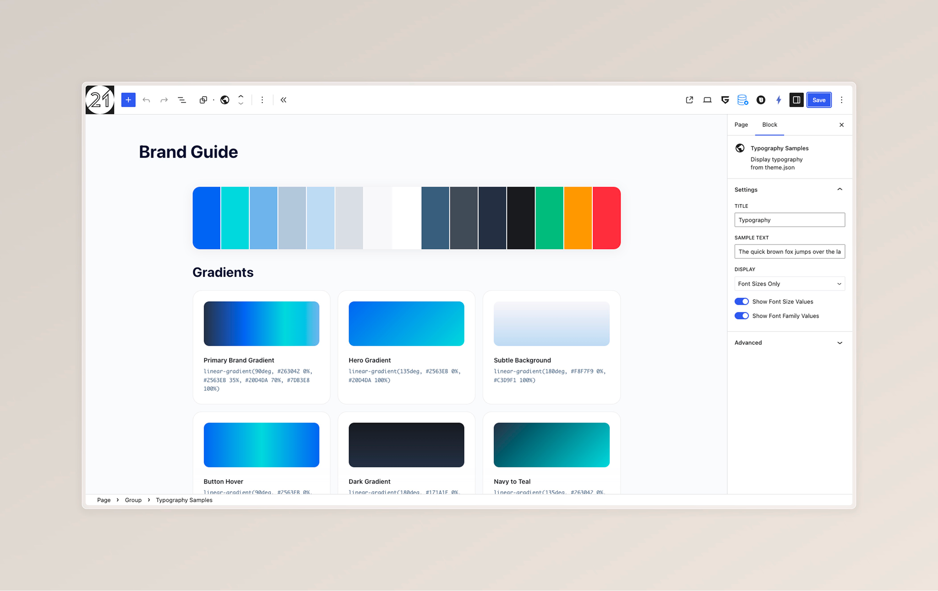This screenshot has width=938, height=591.
Task: Save the page
Action: click(x=819, y=100)
